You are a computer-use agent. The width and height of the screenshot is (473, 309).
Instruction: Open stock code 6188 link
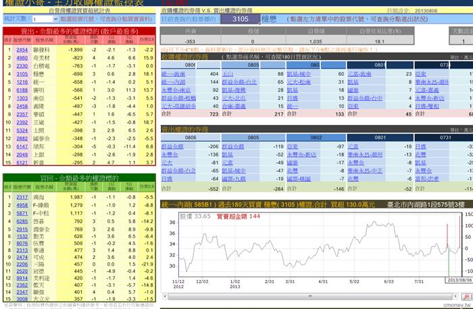pyautogui.click(x=22, y=90)
